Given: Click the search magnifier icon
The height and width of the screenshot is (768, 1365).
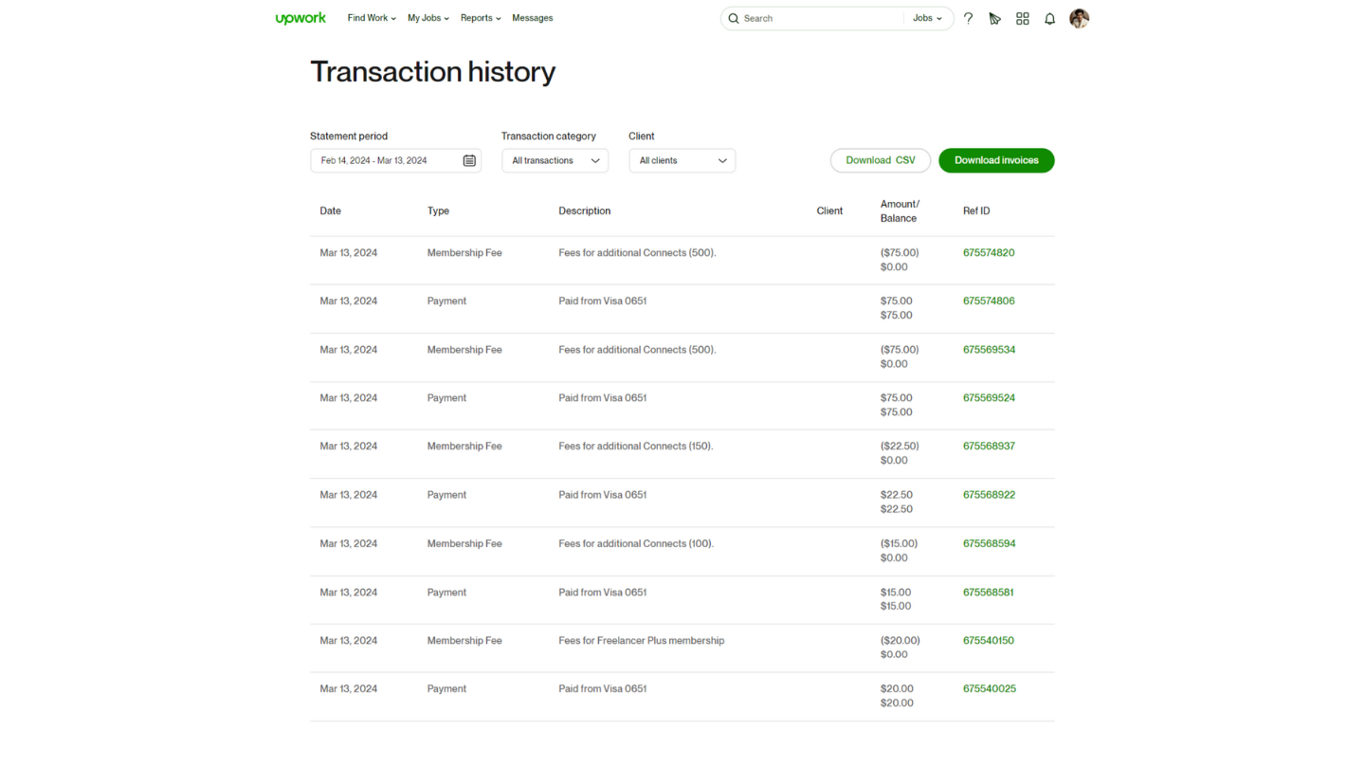Looking at the screenshot, I should coord(734,18).
